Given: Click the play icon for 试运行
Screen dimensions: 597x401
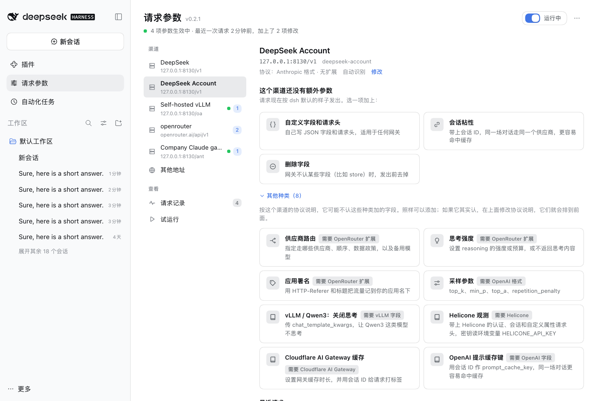Looking at the screenshot, I should coord(152,219).
